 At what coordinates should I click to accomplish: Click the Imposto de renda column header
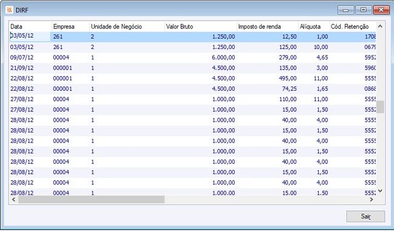coord(267,27)
